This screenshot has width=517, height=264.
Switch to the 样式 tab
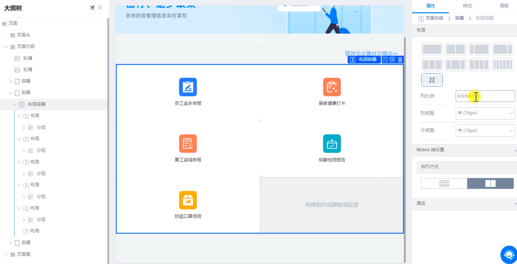467,6
